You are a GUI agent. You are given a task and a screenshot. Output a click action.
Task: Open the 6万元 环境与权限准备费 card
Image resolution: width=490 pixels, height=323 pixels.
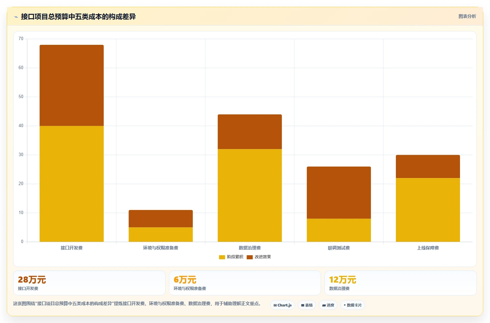coord(245,283)
